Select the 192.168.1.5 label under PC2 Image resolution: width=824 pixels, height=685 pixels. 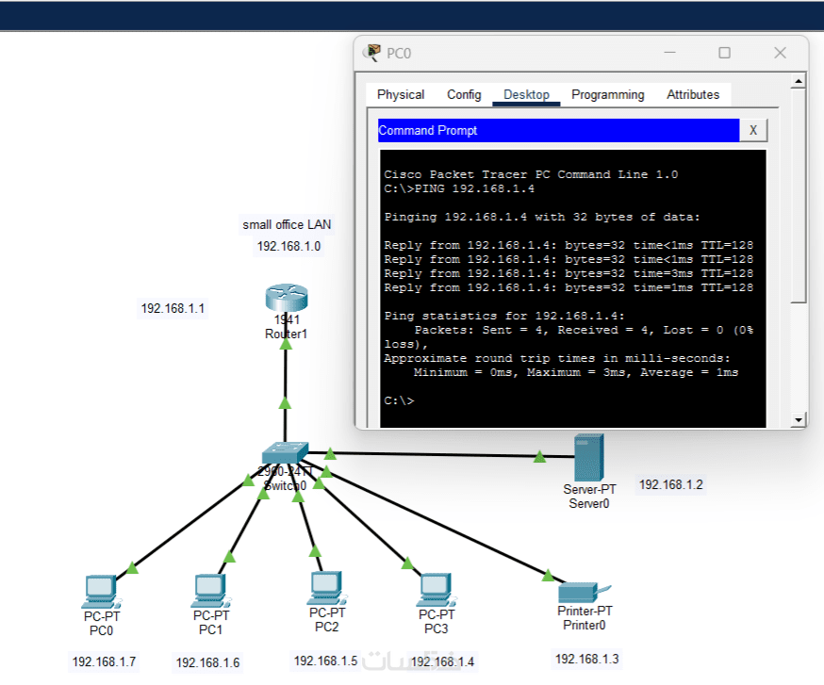325,661
